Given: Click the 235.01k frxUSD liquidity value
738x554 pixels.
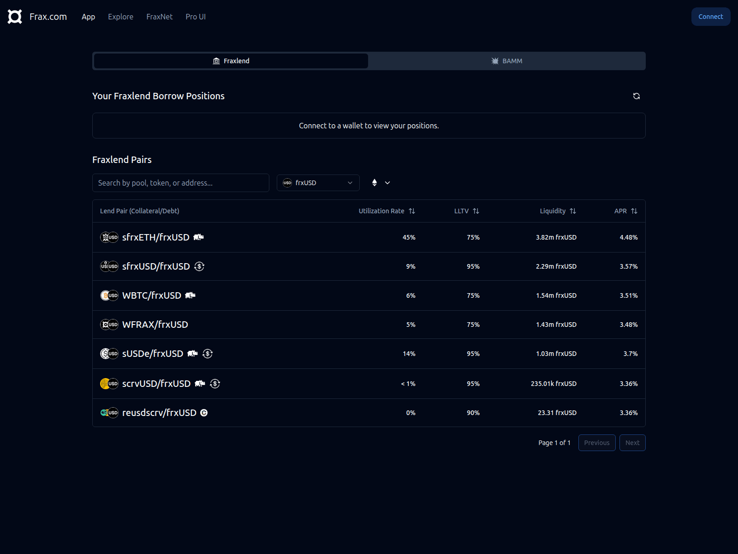Looking at the screenshot, I should [553, 384].
